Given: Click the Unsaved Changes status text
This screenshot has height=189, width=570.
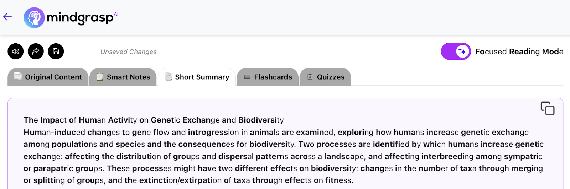Looking at the screenshot, I should pos(128,52).
